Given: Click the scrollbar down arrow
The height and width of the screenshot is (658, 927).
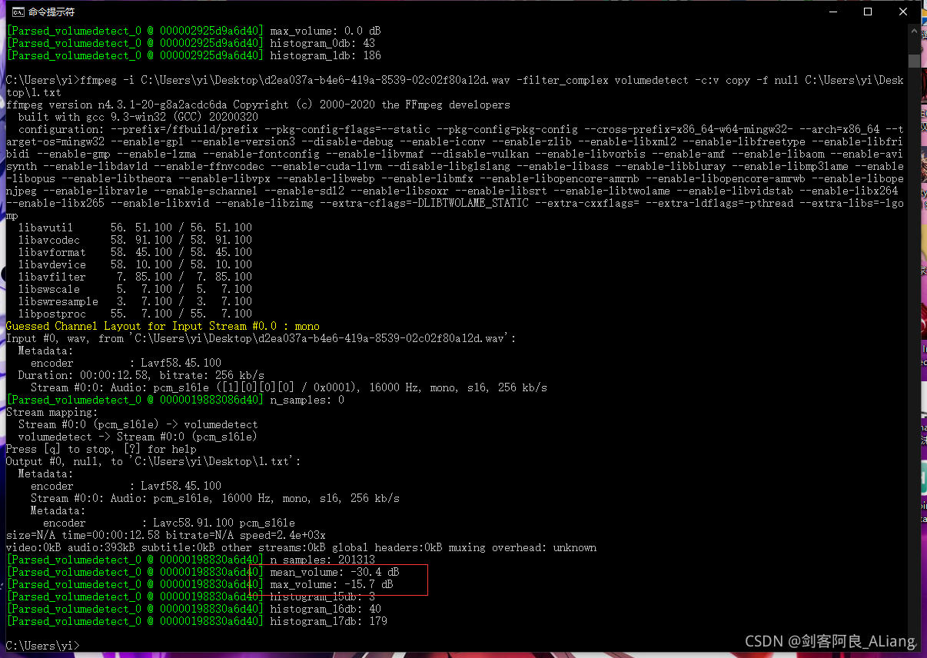Looking at the screenshot, I should click(x=914, y=645).
